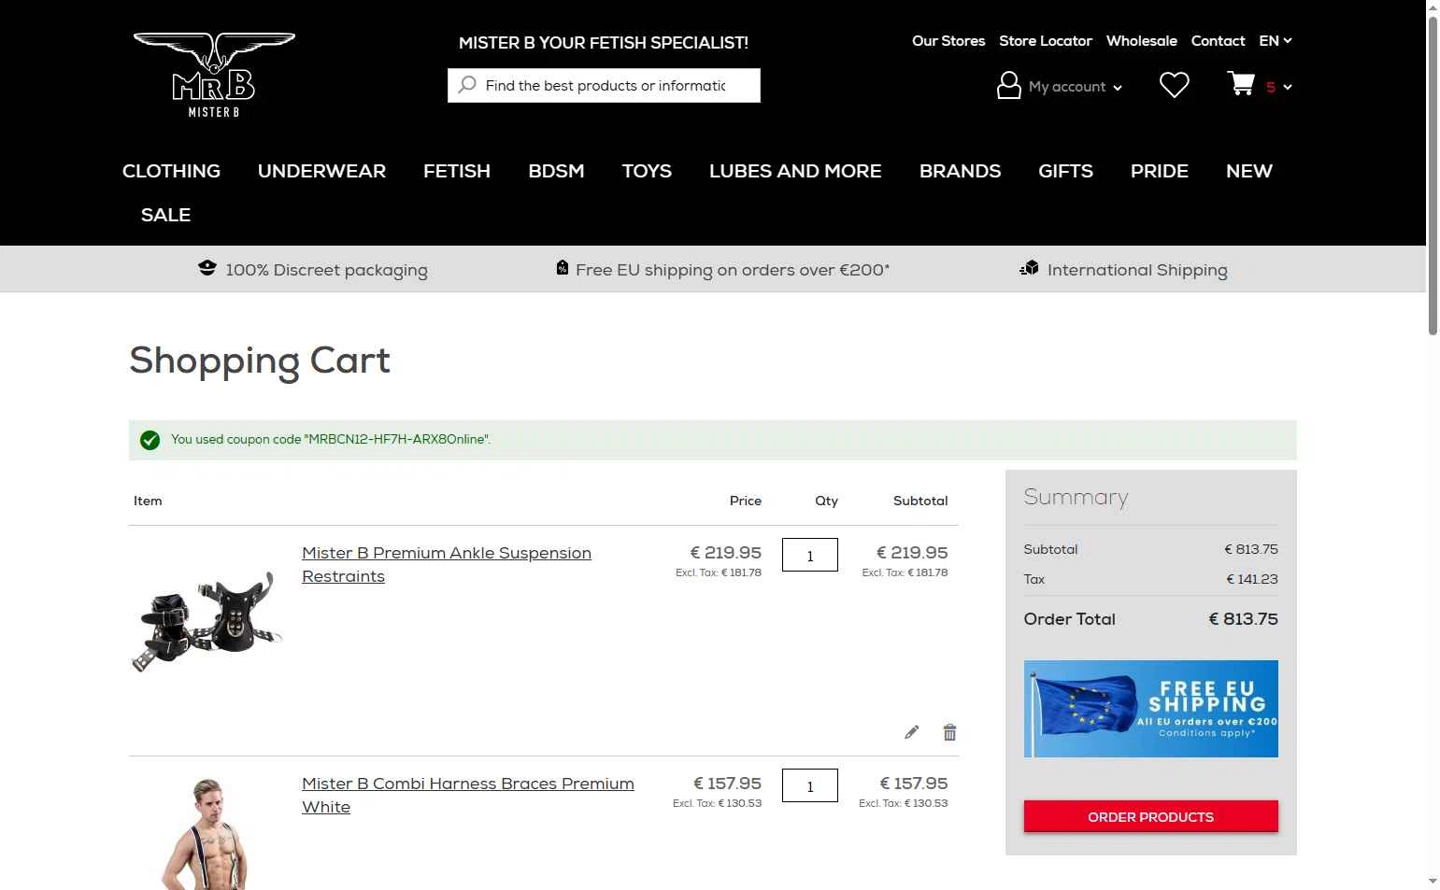Click the My account user icon

[1008, 85]
